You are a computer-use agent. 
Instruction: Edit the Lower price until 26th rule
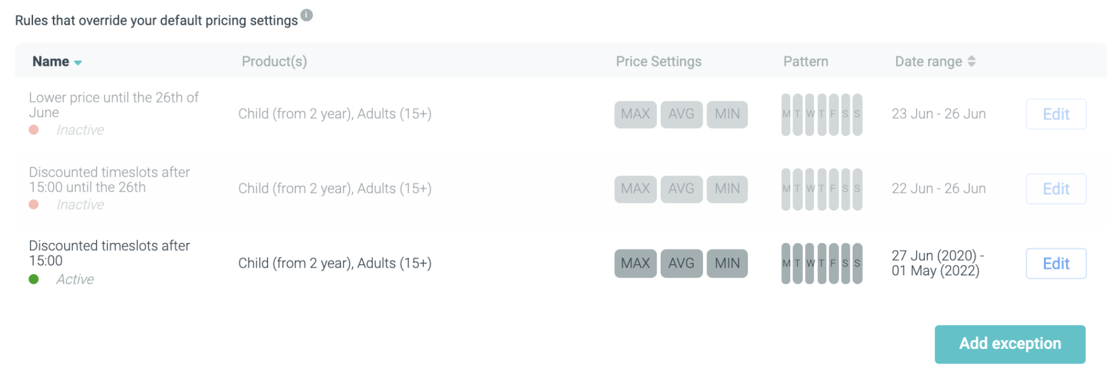[1056, 114]
